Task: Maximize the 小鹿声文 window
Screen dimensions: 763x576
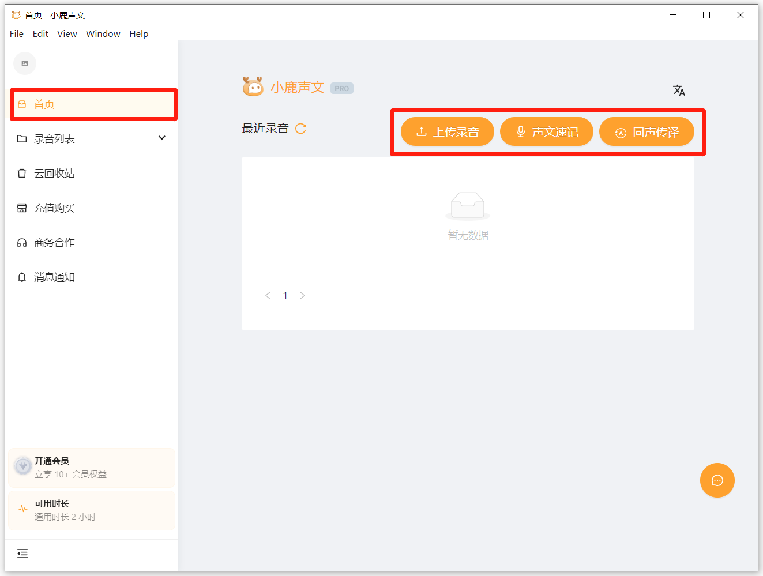Action: (x=706, y=15)
